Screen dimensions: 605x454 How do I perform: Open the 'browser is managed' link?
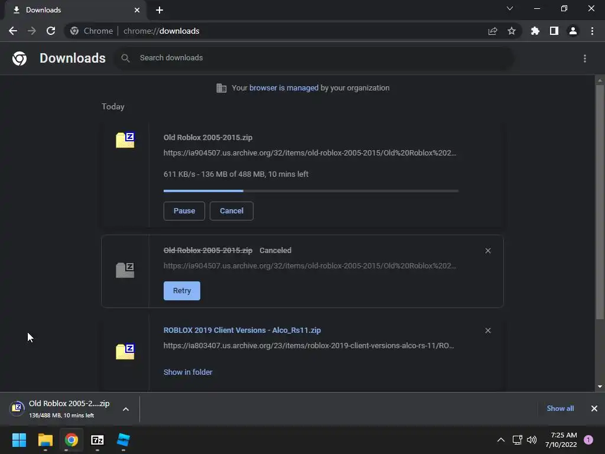pyautogui.click(x=284, y=88)
